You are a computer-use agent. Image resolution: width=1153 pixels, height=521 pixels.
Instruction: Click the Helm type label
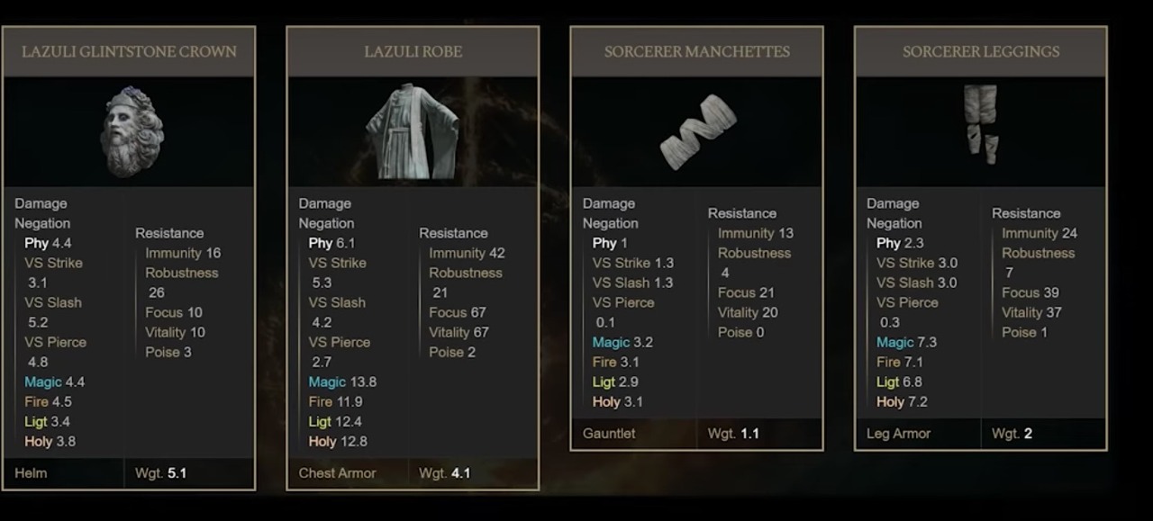[x=31, y=472]
